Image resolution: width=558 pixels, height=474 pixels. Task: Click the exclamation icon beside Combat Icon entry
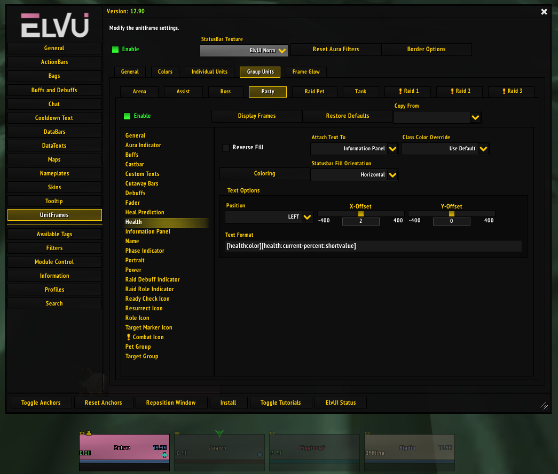[128, 337]
